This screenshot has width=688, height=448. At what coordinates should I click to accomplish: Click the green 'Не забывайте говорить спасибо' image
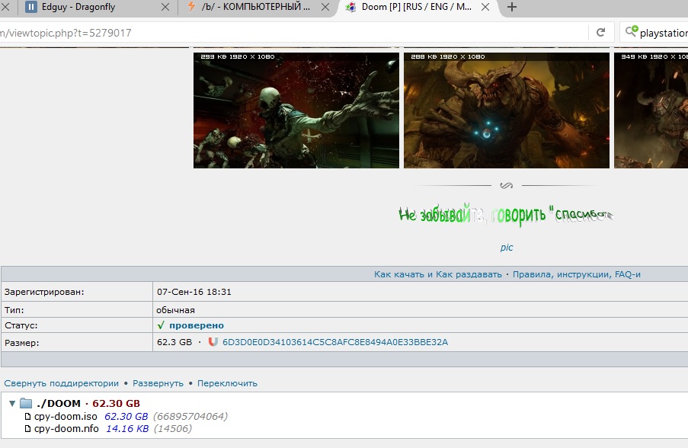pos(505,215)
